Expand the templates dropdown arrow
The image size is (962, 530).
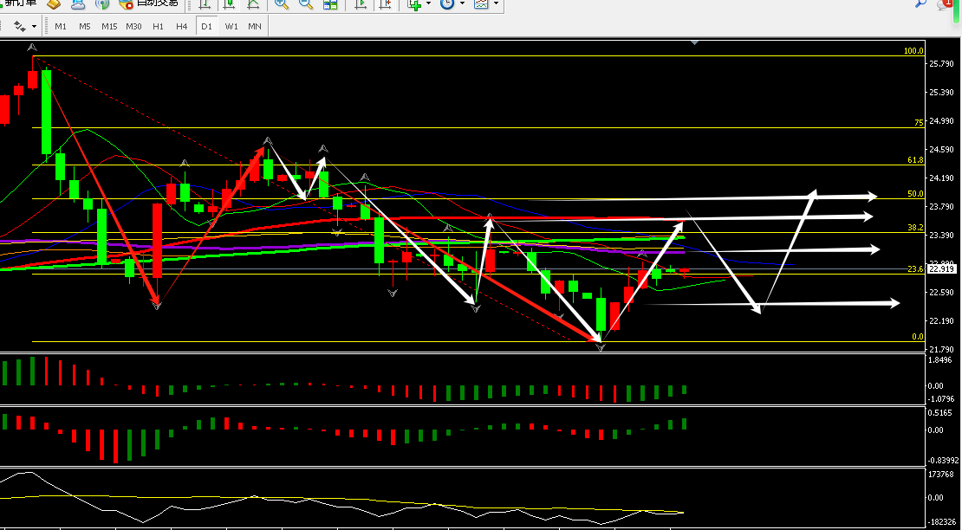click(496, 4)
